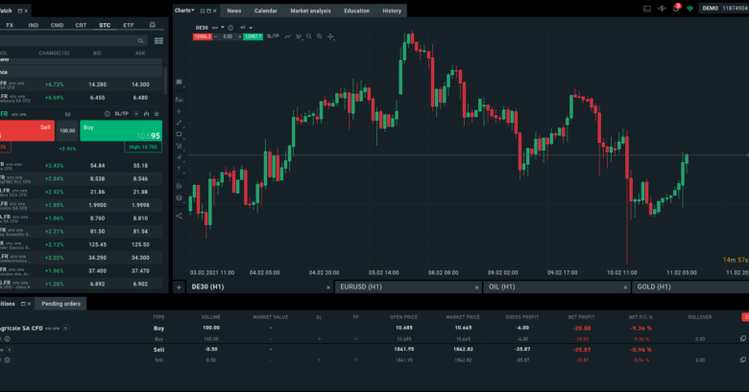749x392 pixels.
Task: Click the crosshair tool in chart toolbar
Action: point(330,36)
